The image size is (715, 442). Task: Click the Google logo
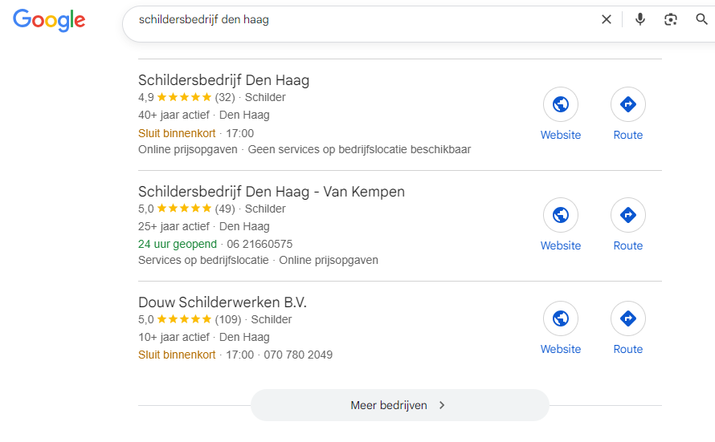49,20
